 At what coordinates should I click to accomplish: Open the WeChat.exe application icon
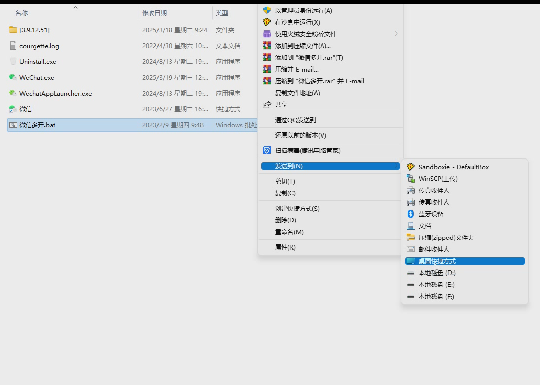tap(12, 77)
